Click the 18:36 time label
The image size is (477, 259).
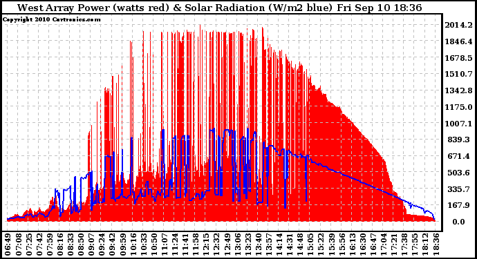point(436,244)
